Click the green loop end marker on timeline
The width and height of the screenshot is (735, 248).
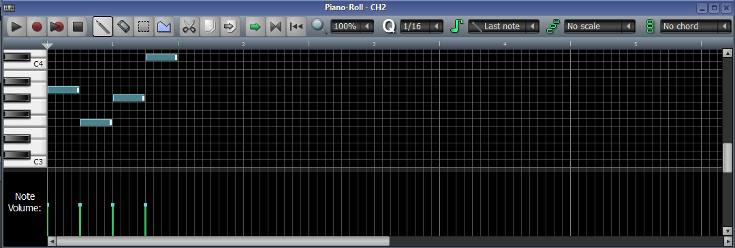point(179,43)
